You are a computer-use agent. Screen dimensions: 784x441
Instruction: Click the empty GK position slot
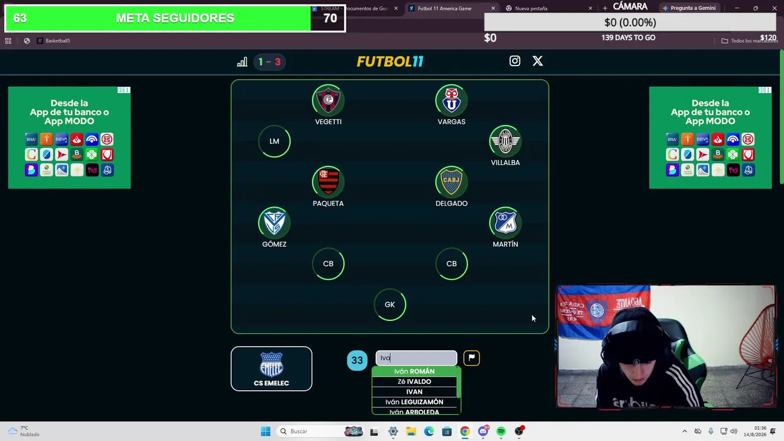(390, 304)
